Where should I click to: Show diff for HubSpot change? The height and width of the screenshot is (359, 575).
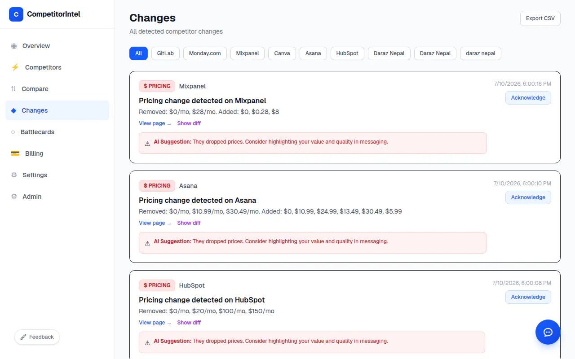pyautogui.click(x=189, y=323)
